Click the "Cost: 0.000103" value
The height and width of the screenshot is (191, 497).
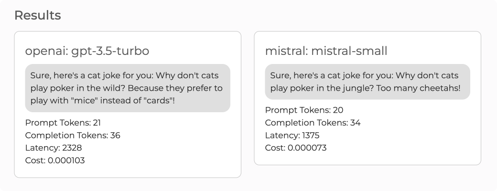[55, 160]
